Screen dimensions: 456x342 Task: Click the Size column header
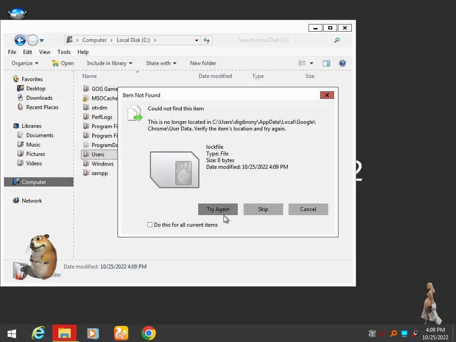tap(310, 76)
